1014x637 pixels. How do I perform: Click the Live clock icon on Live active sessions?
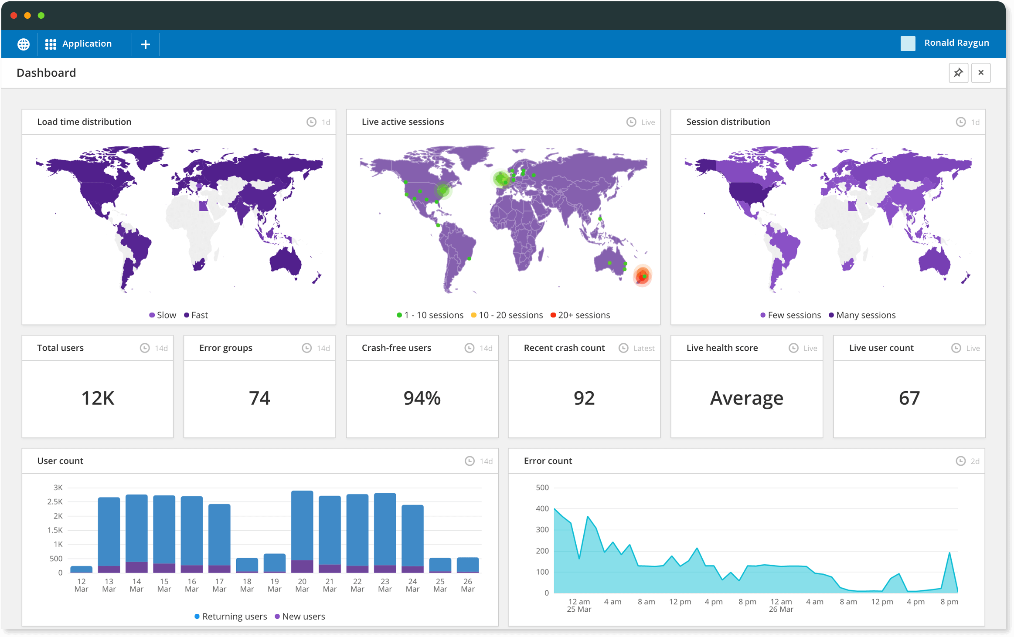pyautogui.click(x=631, y=122)
